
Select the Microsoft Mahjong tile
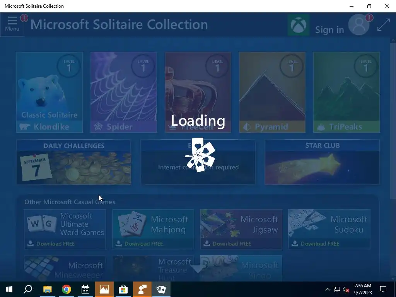tap(153, 229)
